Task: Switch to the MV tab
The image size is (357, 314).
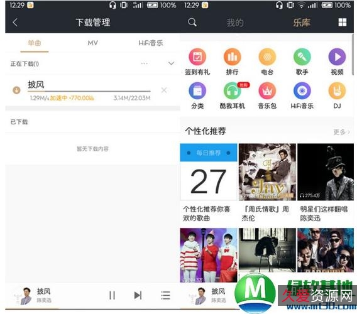Action: (92, 43)
